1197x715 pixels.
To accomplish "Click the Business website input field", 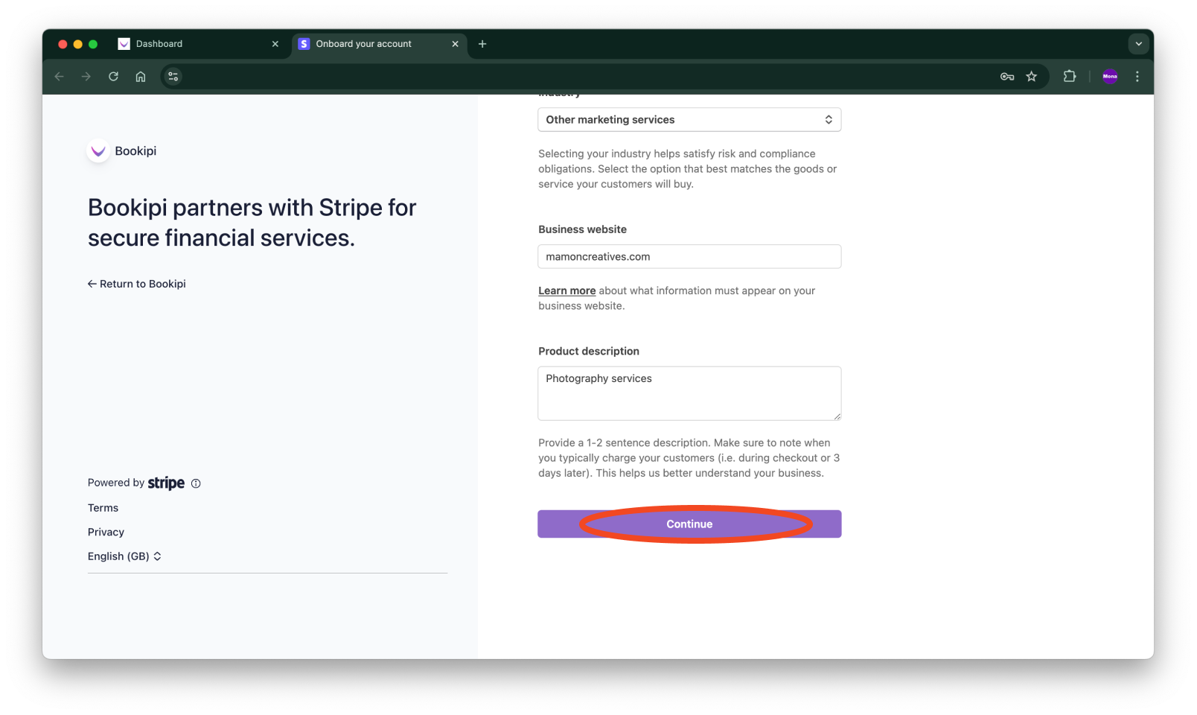I will coord(689,256).
